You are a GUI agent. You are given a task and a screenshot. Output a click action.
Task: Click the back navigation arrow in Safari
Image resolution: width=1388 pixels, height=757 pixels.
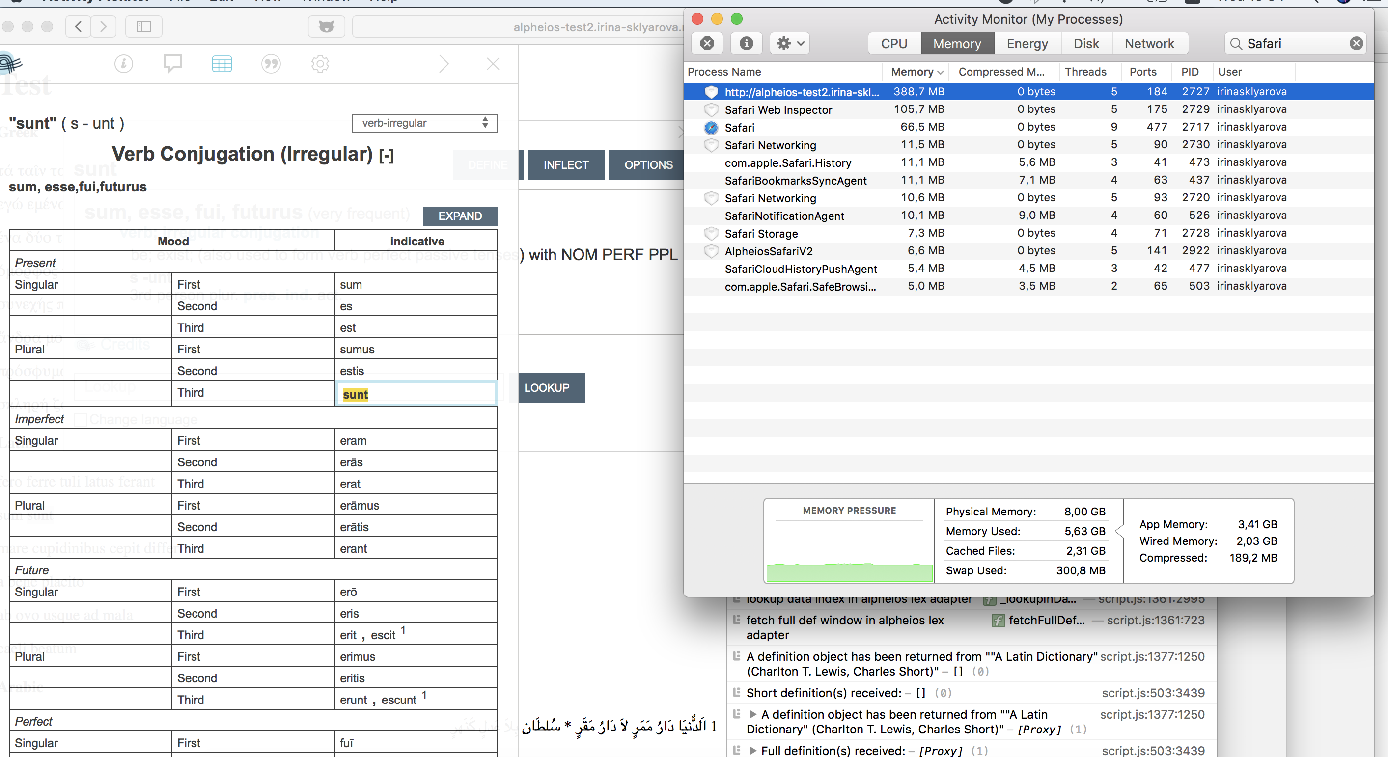pos(78,27)
